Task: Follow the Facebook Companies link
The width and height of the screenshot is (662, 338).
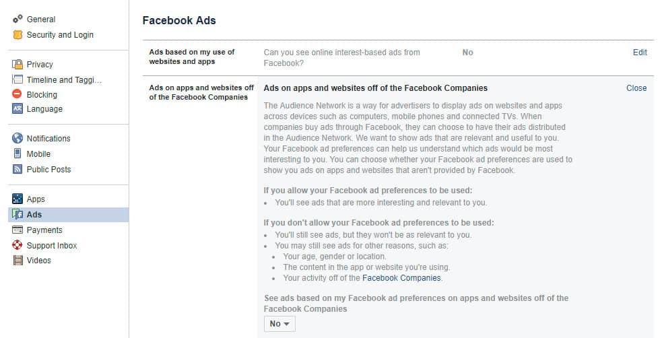Action: tap(401, 278)
